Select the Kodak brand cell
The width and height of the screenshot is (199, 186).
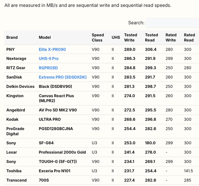(x=12, y=119)
